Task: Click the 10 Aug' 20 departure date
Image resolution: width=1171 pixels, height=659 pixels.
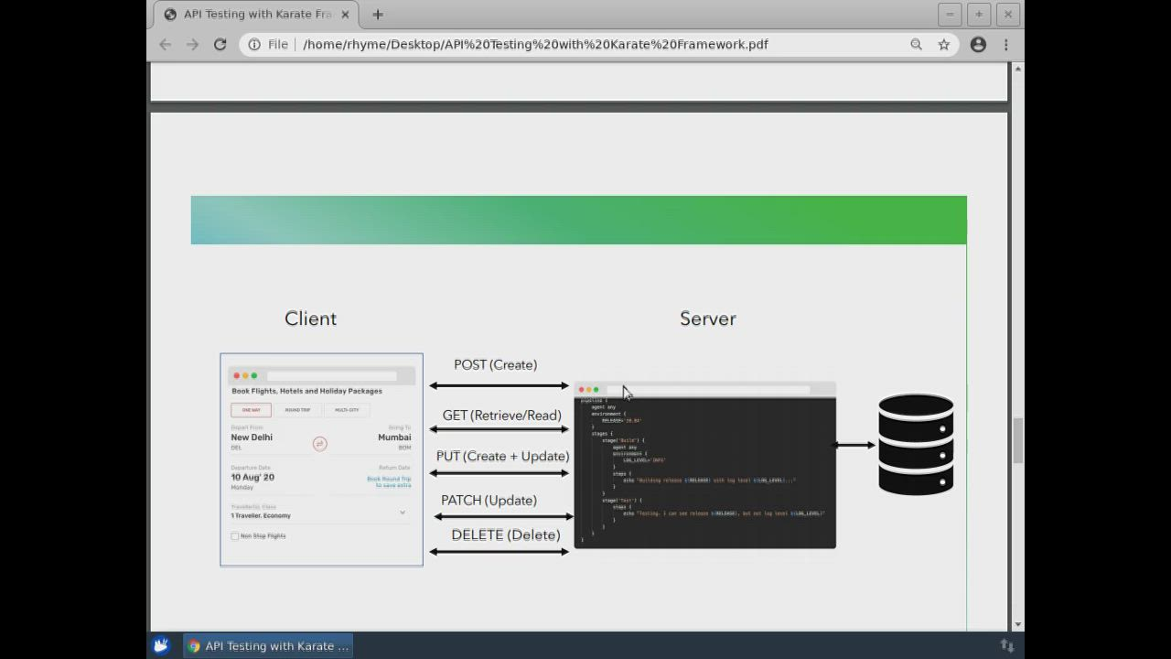Action: point(252,477)
